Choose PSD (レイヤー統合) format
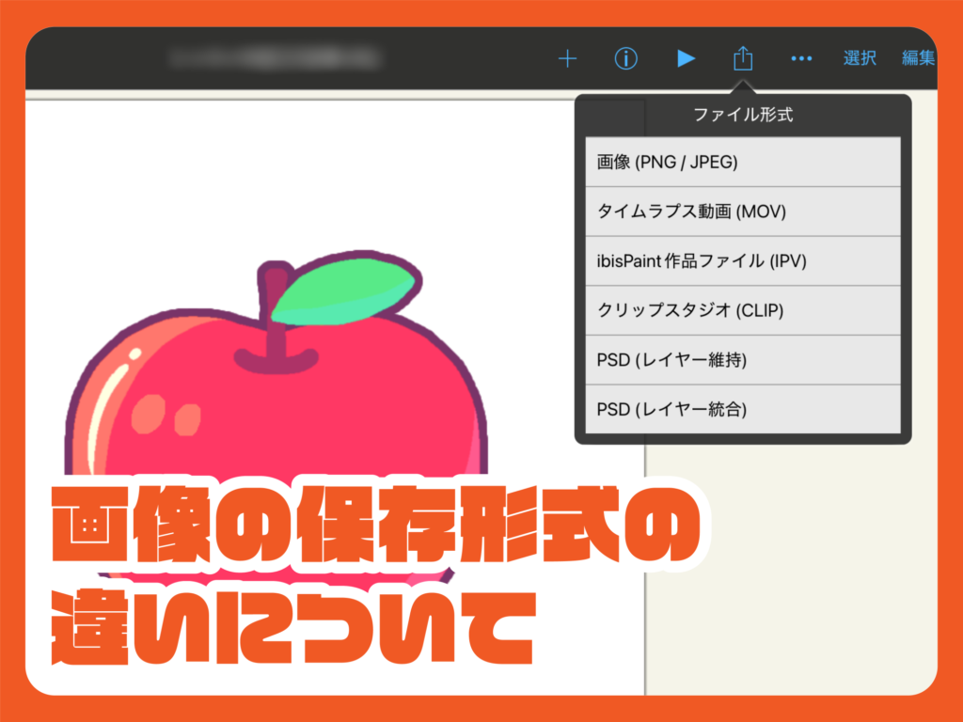 [x=742, y=409]
